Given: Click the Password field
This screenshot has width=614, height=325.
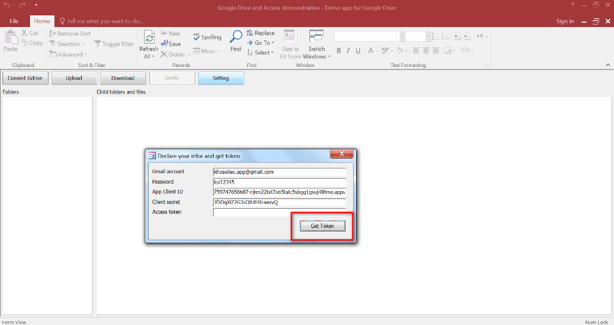Looking at the screenshot, I should coord(279,182).
